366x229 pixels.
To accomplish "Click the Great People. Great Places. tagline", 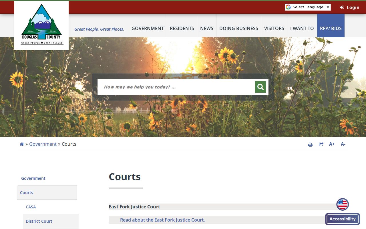I will click(x=99, y=29).
